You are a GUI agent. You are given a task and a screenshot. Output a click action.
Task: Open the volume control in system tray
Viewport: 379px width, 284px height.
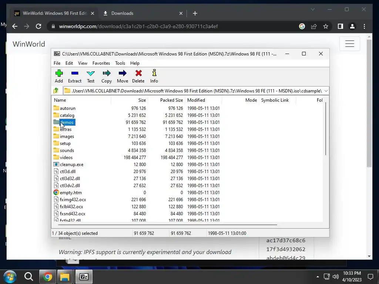[x=335, y=277]
